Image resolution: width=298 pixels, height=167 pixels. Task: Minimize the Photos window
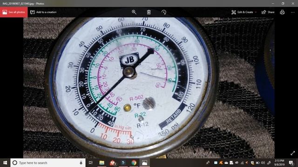(x=273, y=3)
